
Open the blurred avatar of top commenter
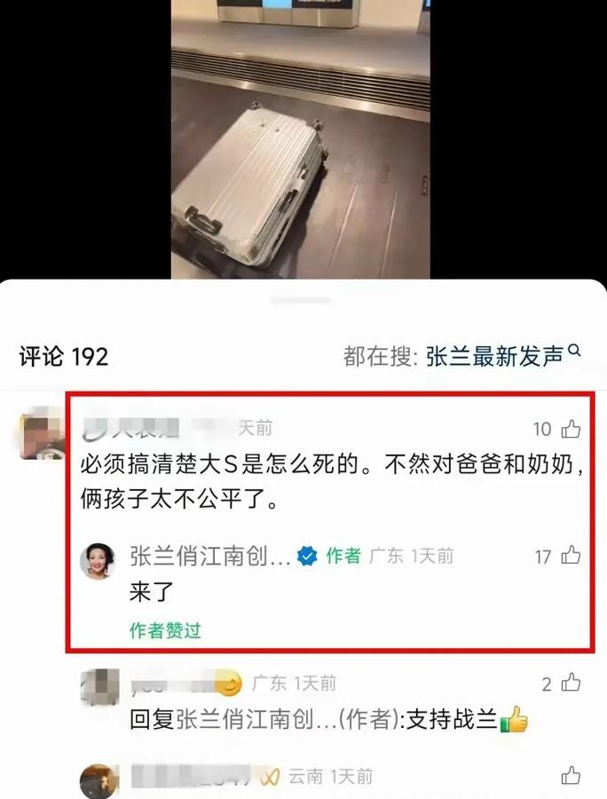42,433
